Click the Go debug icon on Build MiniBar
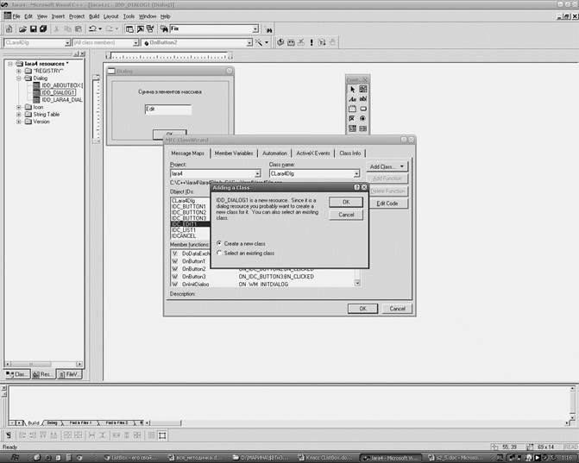This screenshot has width=579, height=463. (x=322, y=42)
